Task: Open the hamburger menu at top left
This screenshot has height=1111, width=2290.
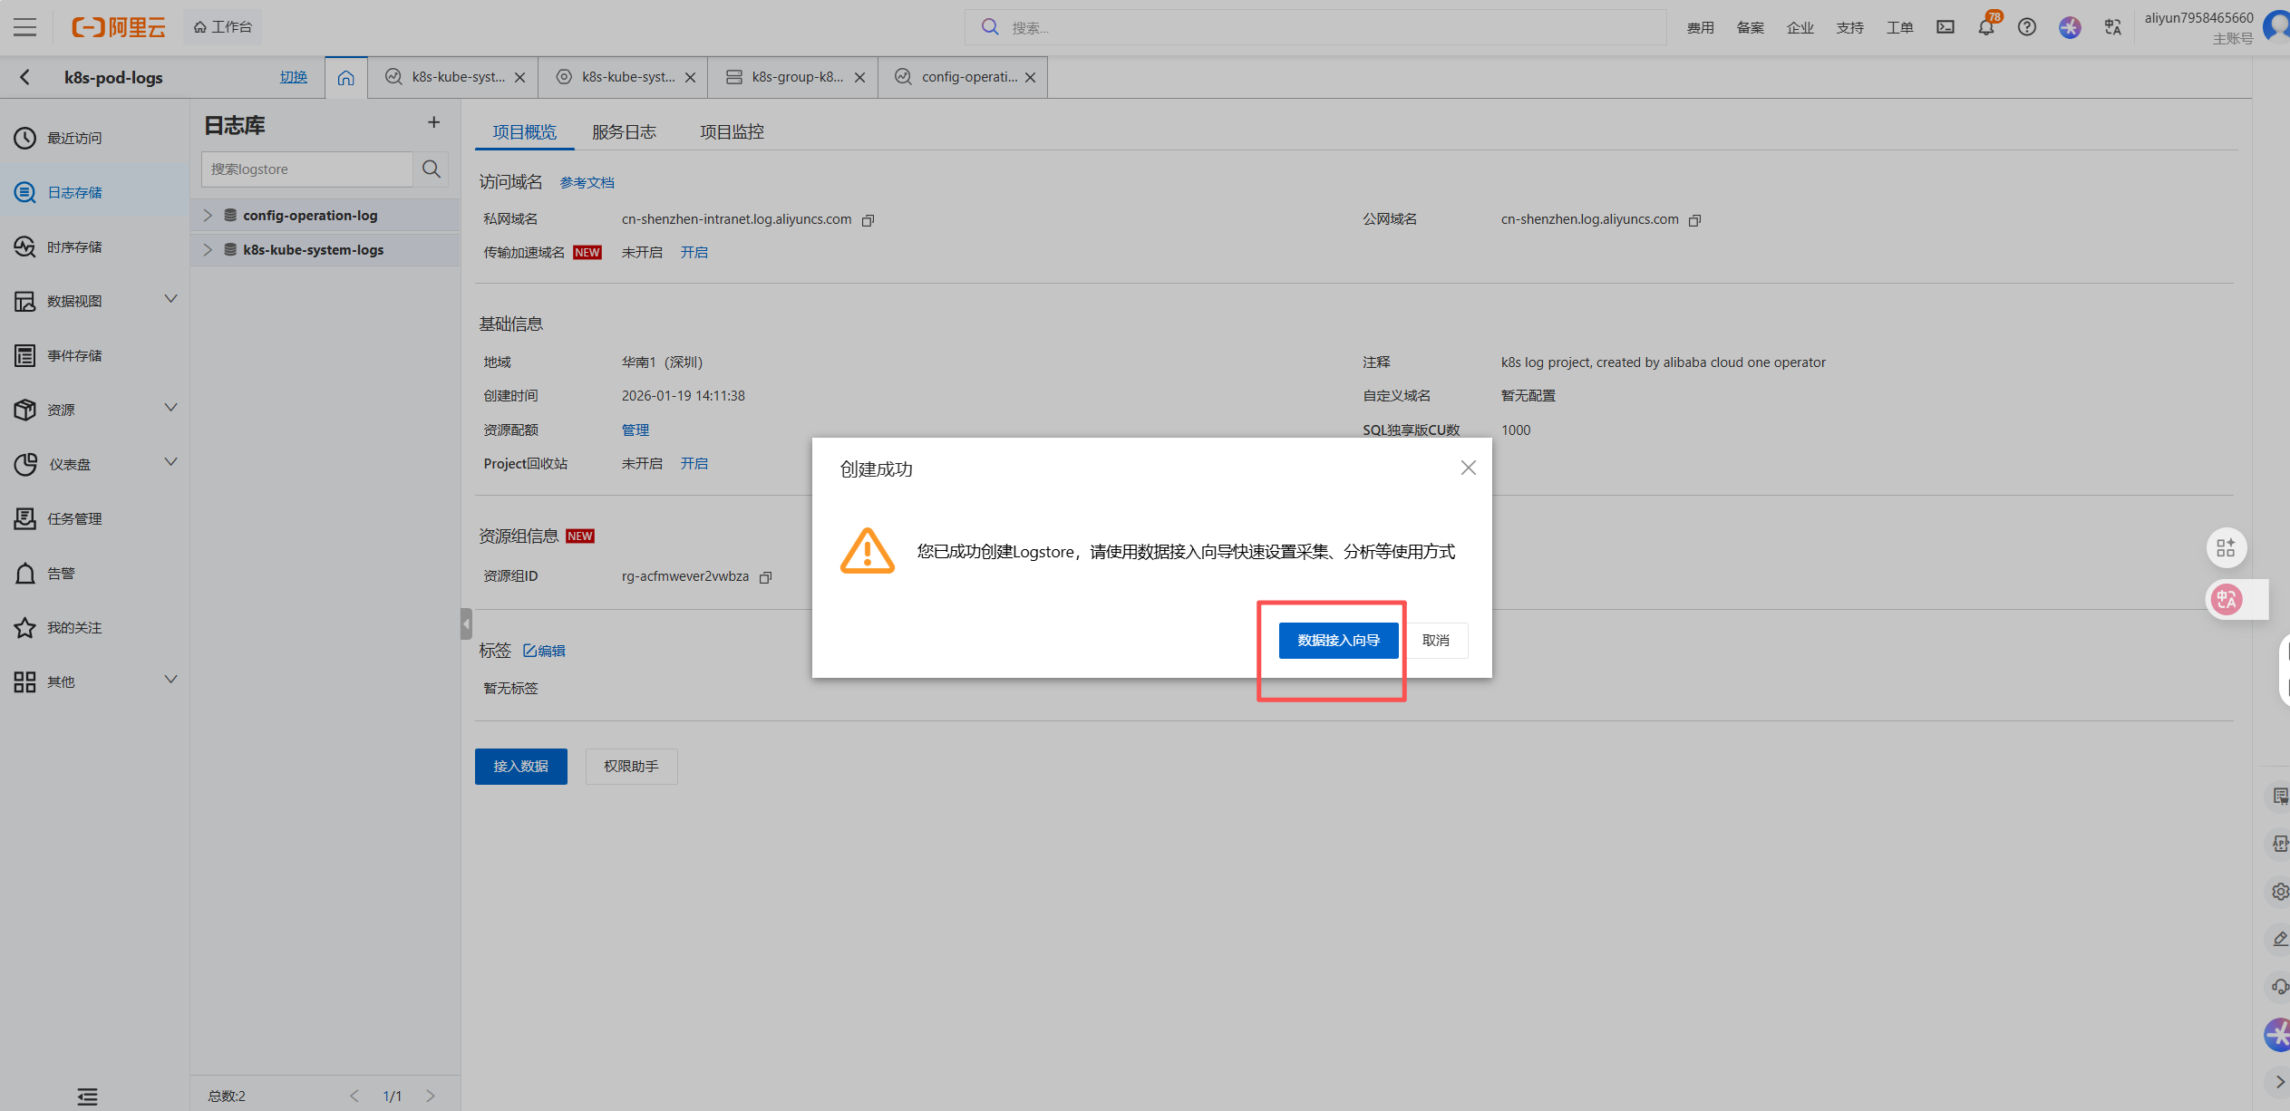Action: coord(25,27)
